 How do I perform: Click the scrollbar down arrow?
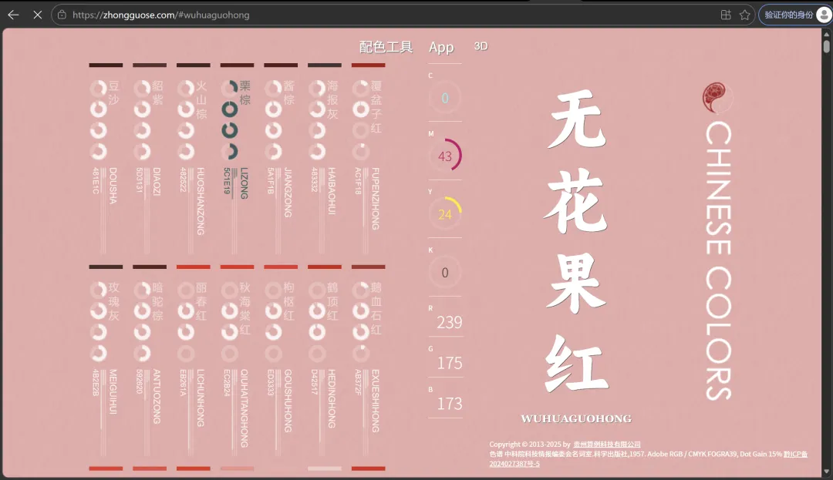(x=826, y=472)
